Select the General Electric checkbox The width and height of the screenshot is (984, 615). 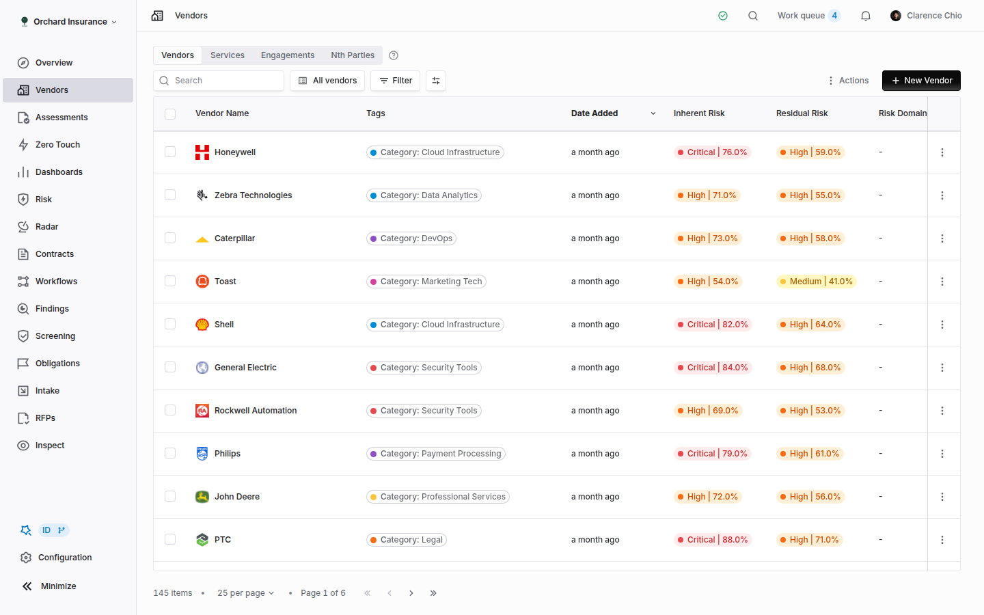(x=170, y=367)
